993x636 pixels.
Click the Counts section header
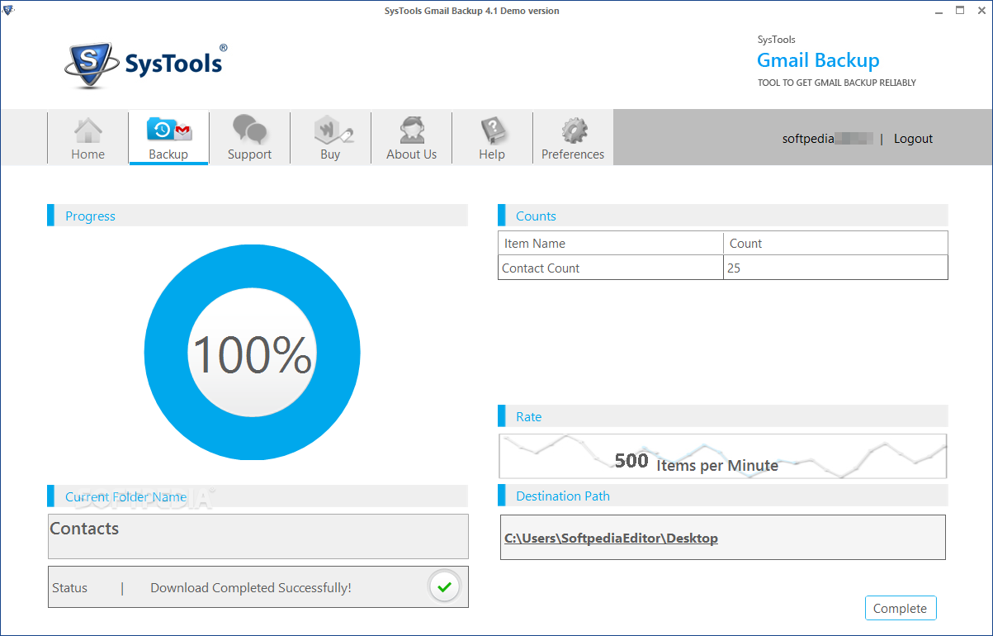[x=723, y=216]
